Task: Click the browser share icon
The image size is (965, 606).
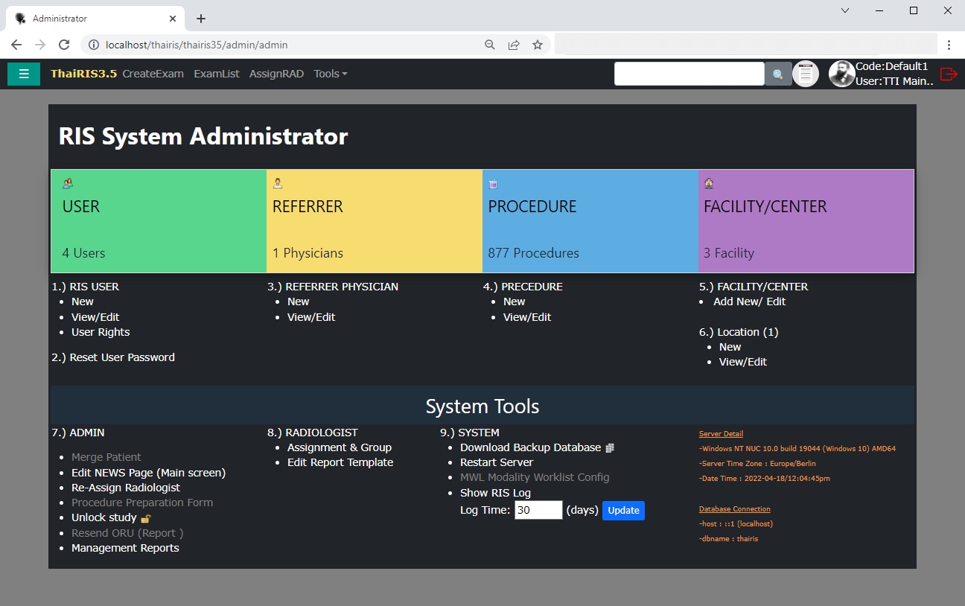Action: [x=514, y=45]
